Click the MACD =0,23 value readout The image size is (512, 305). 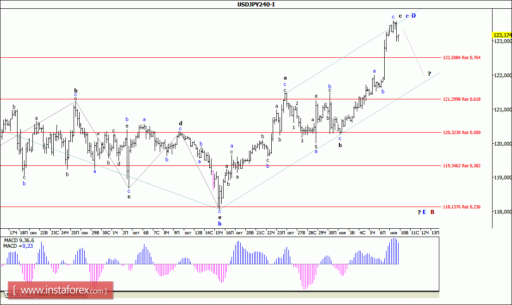click(x=18, y=246)
